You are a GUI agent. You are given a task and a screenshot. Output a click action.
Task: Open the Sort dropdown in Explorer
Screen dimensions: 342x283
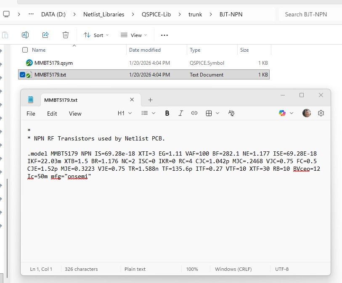(96, 35)
